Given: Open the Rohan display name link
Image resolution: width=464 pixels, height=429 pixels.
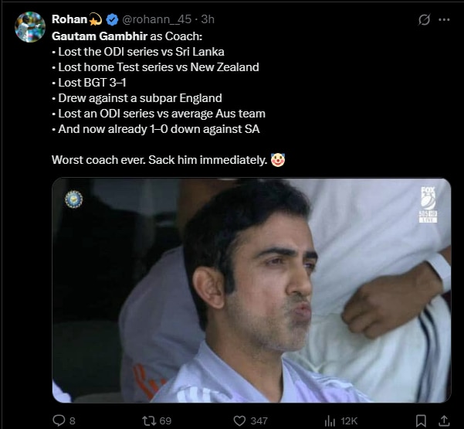Looking at the screenshot, I should click(69, 19).
